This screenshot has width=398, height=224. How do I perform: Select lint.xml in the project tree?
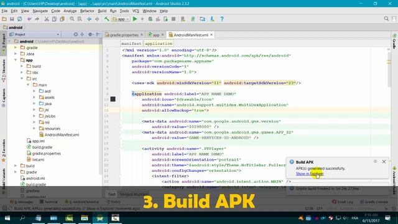(x=38, y=159)
